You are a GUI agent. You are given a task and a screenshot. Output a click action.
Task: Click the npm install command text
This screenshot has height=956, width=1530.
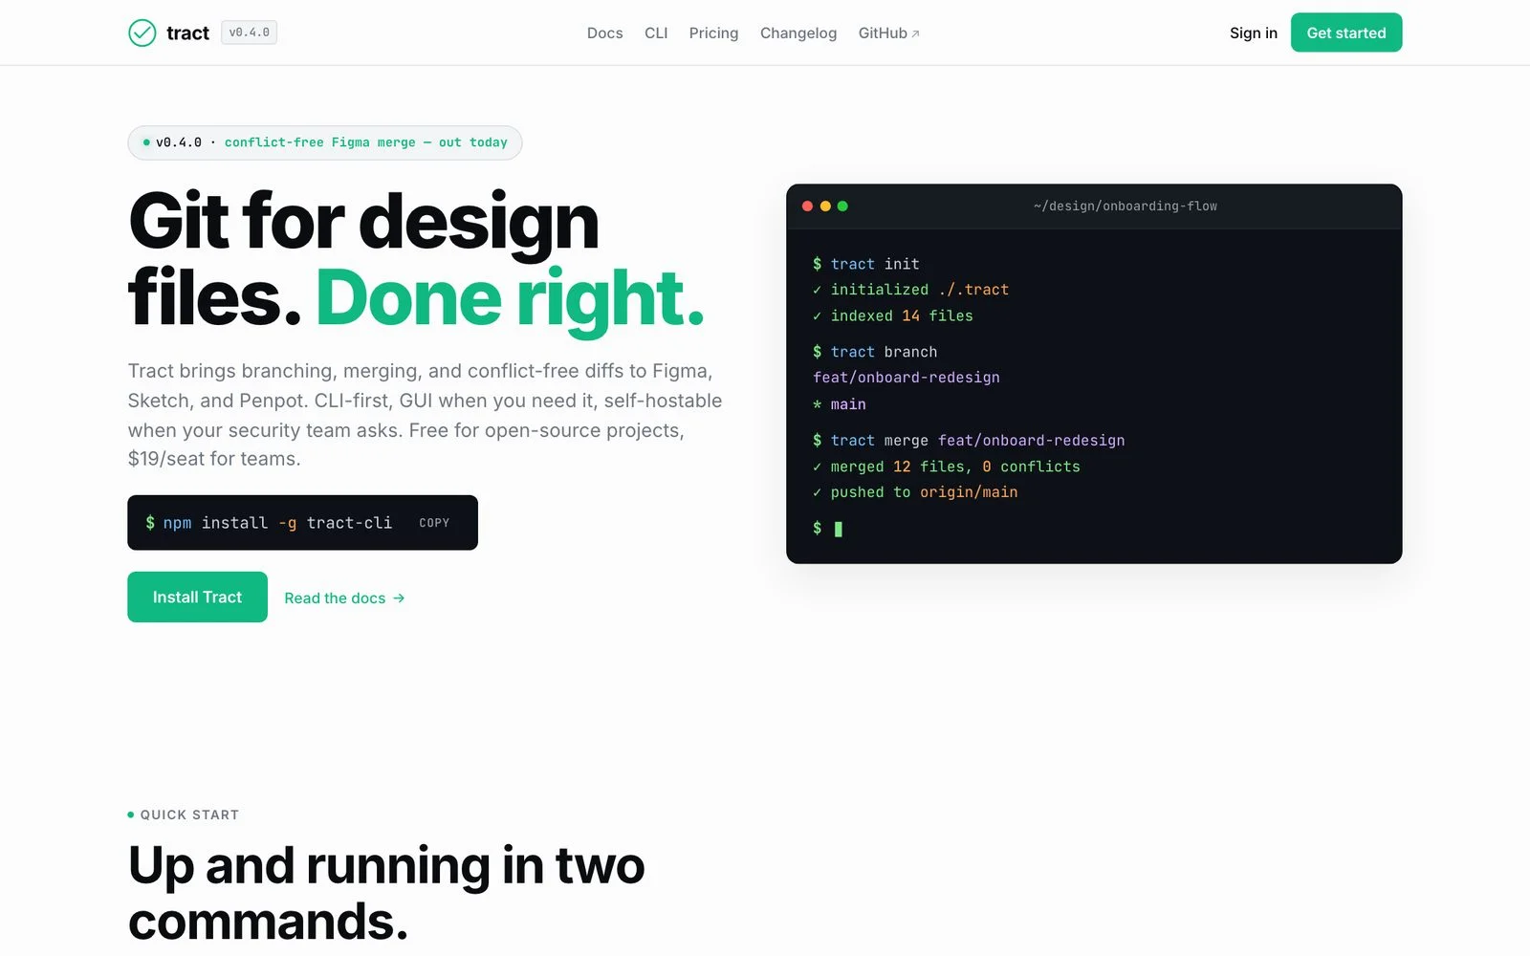[269, 523]
